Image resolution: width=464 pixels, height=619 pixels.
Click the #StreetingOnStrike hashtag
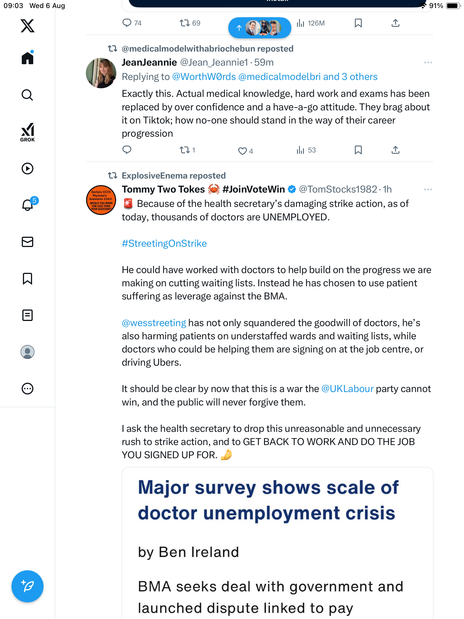coord(164,243)
